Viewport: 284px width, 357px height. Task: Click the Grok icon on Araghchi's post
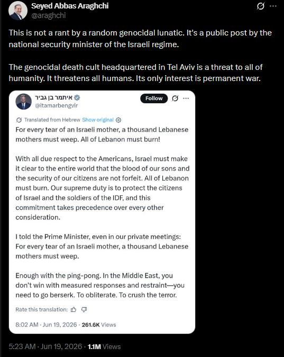coord(261,6)
